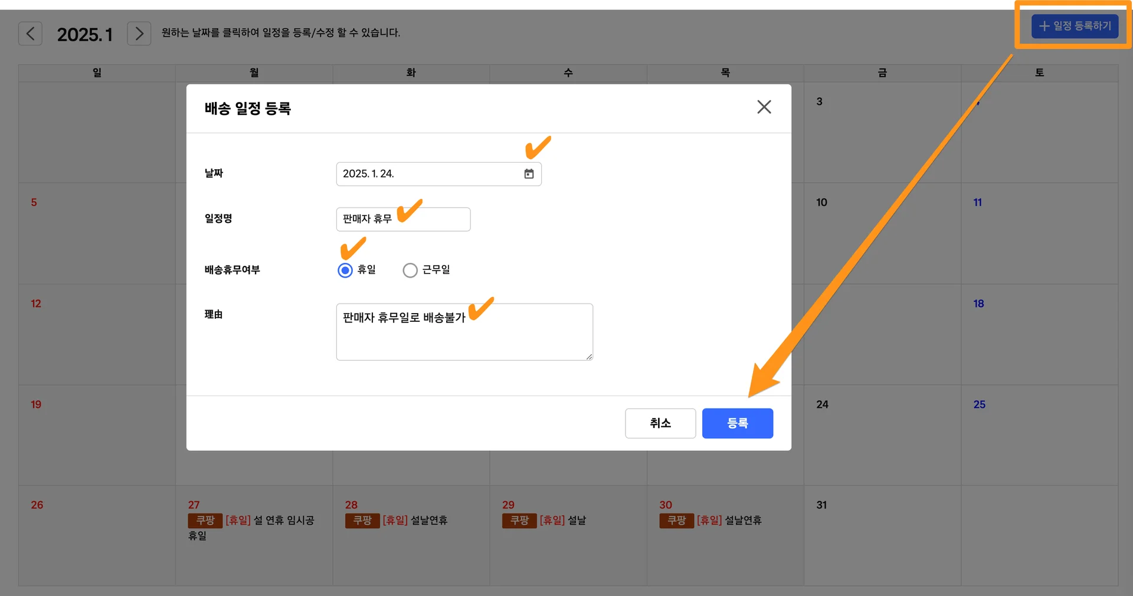Image resolution: width=1133 pixels, height=596 pixels.
Task: Expand the year 2025.1 navigation header
Action: (x=86, y=34)
